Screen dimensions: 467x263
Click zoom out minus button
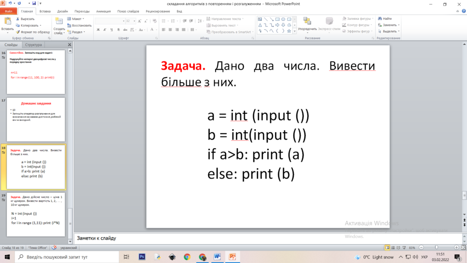(x=421, y=248)
